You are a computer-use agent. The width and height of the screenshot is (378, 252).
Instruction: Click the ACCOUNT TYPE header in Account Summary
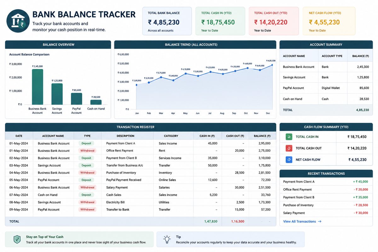(332, 56)
